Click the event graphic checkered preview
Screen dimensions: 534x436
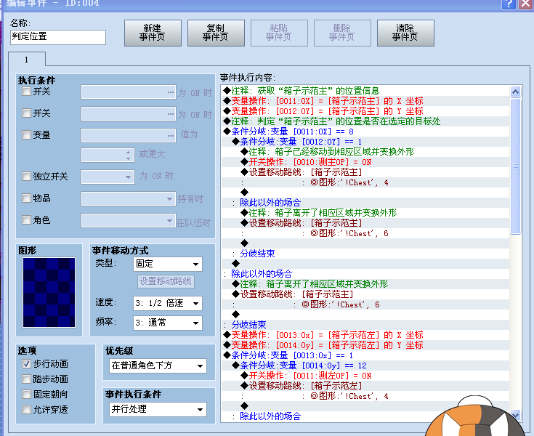[x=49, y=293]
